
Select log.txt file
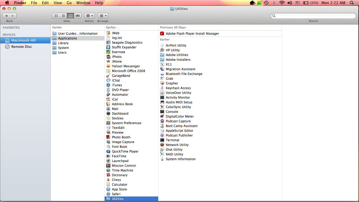[131, 38]
